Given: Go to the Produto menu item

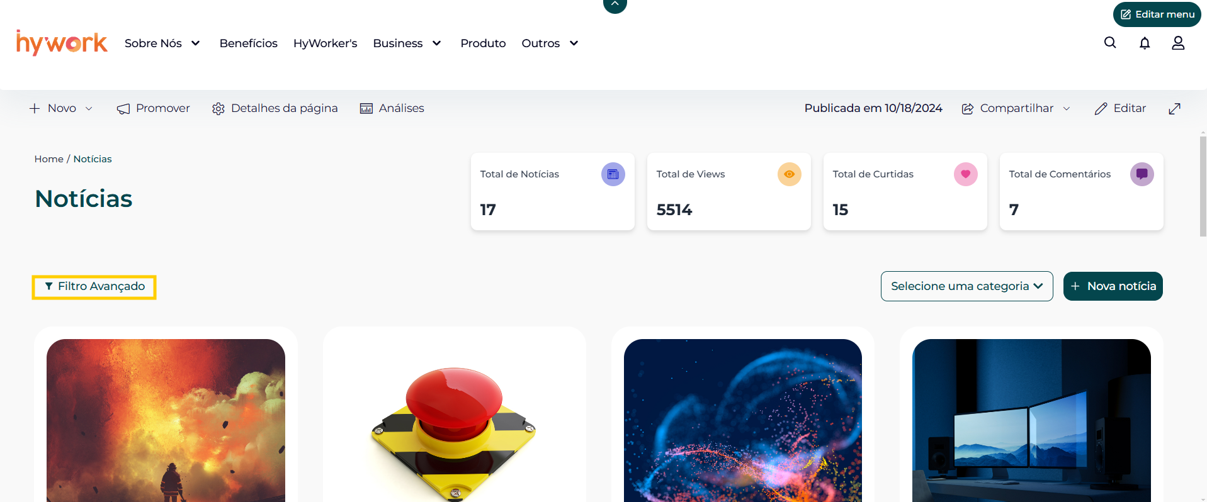Looking at the screenshot, I should [x=483, y=43].
